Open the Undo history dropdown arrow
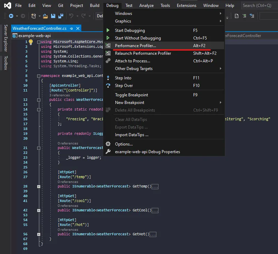Image resolution: width=278 pixels, height=254 pixels. [77, 16]
